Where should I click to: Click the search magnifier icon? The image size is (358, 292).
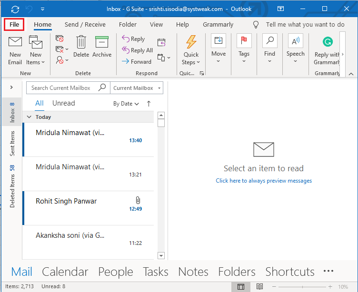pos(102,88)
